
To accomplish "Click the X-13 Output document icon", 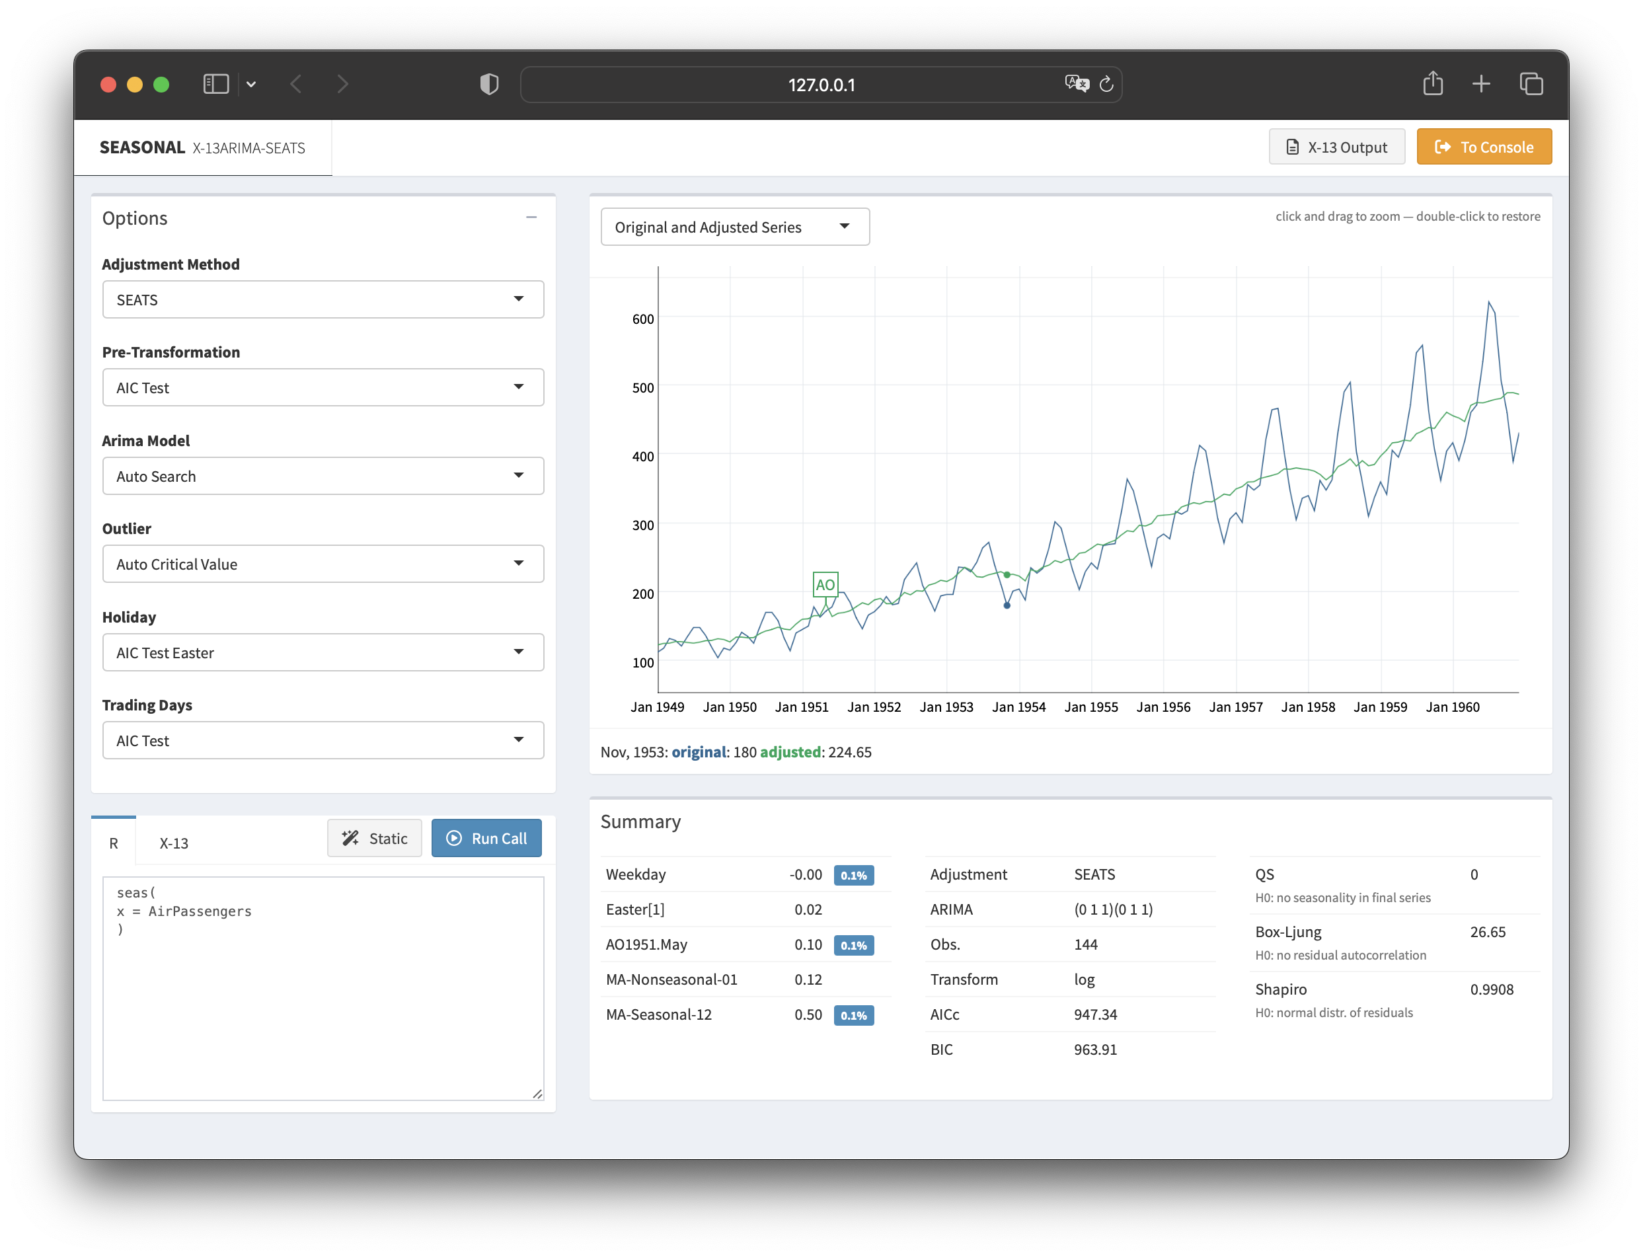I will [1291, 147].
